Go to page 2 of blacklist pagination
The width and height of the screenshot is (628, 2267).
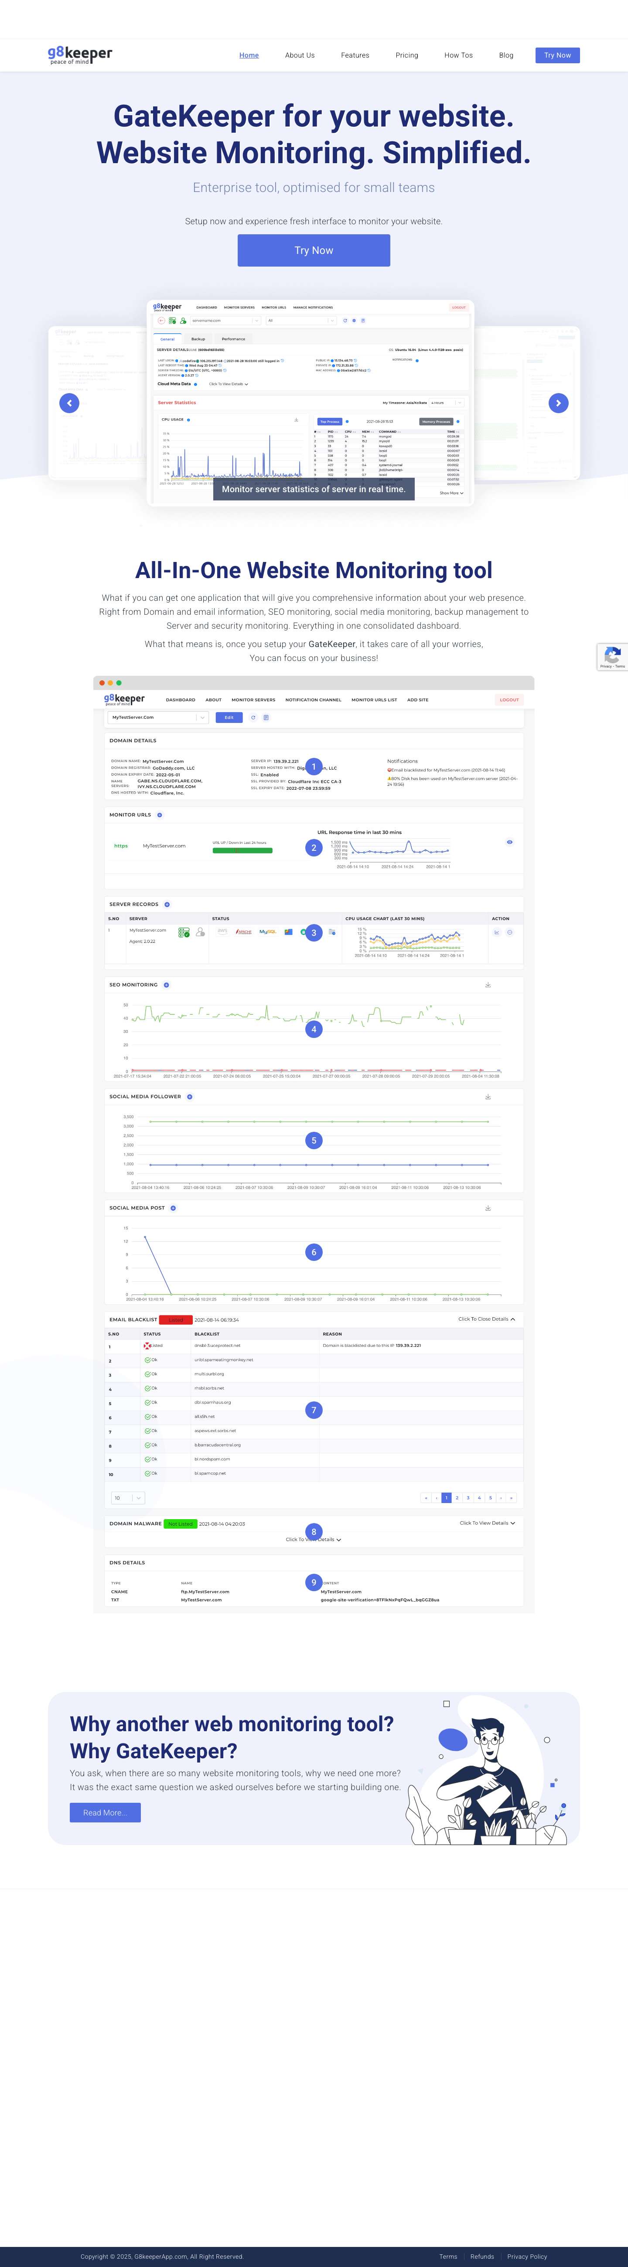click(457, 1498)
